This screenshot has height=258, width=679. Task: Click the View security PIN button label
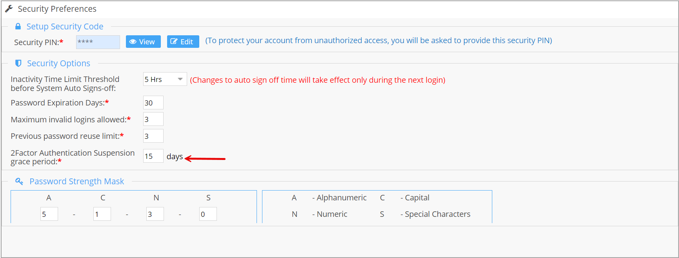[147, 42]
